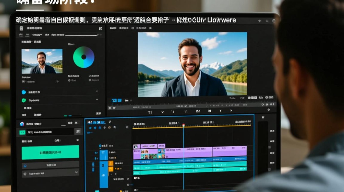Click the red playhead marker on the timeline ruler
The height and width of the screenshot is (192, 344).
click(x=183, y=125)
